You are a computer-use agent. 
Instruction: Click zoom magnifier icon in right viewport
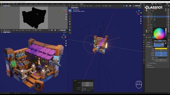141,17
